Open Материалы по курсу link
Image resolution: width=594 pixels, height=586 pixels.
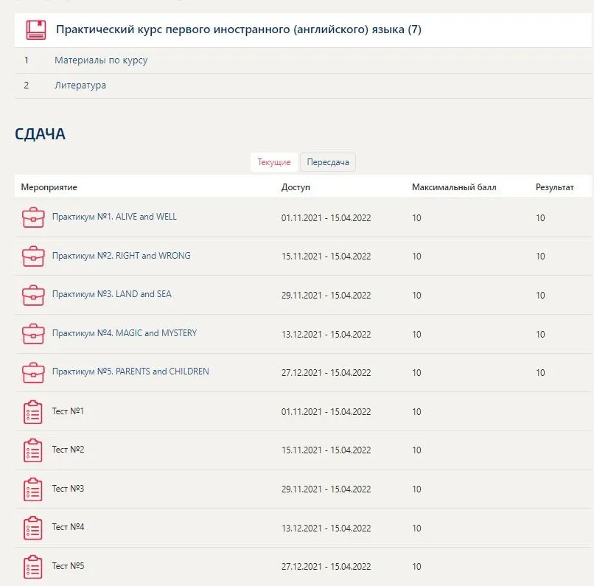[101, 60]
